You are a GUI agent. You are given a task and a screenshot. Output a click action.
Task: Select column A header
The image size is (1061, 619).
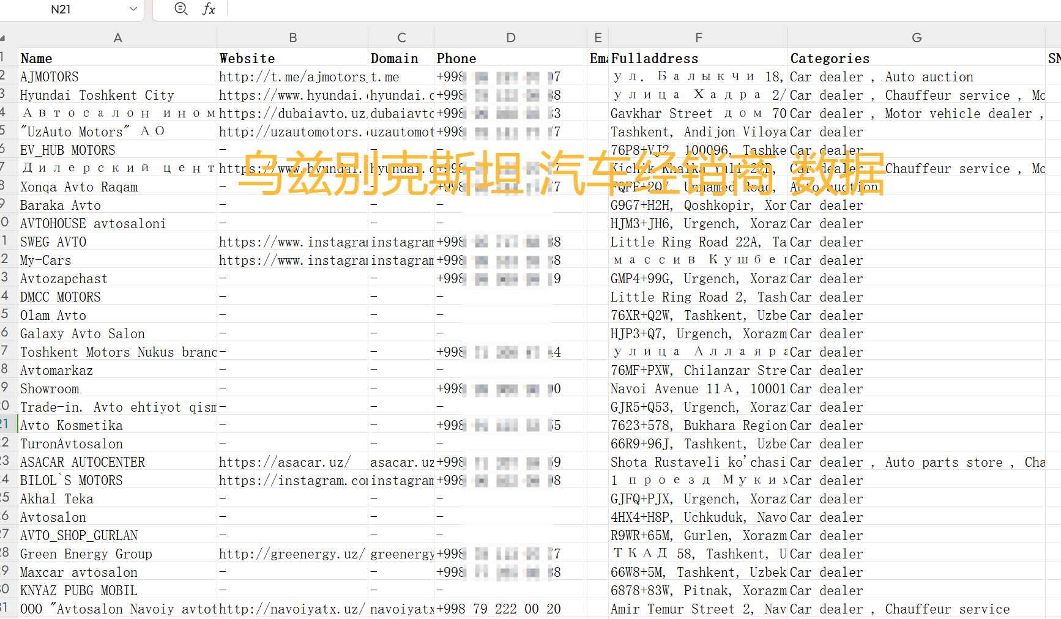pos(117,38)
